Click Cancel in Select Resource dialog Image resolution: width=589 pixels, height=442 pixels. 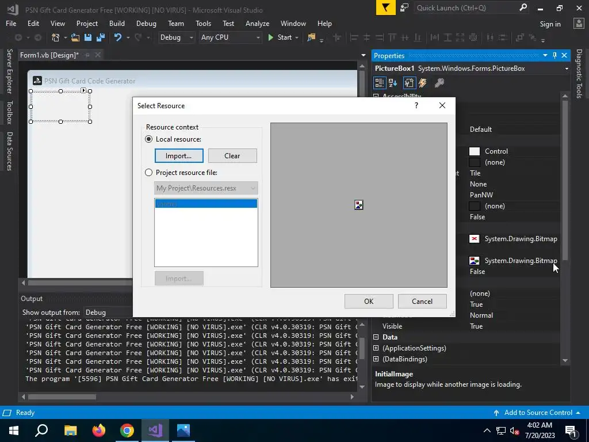[x=422, y=301]
